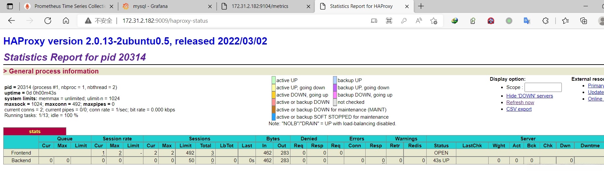604x174 pixels.
Task: Click Frontend row label
Action: click(x=21, y=153)
